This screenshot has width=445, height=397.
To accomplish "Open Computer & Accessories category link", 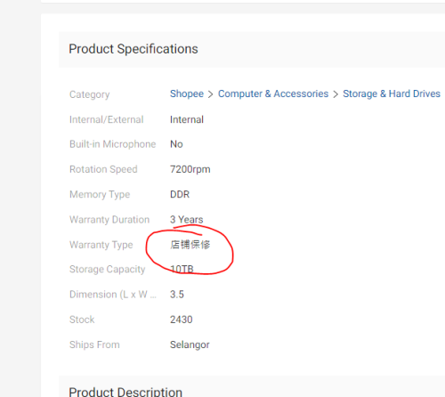I will click(x=273, y=93).
